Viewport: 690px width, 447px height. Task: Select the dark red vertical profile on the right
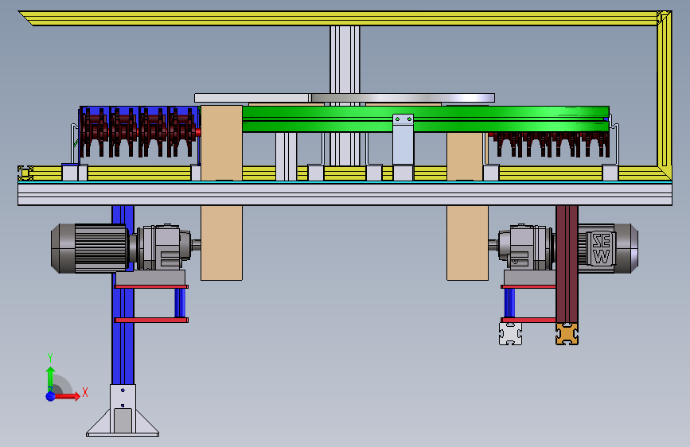[567, 264]
